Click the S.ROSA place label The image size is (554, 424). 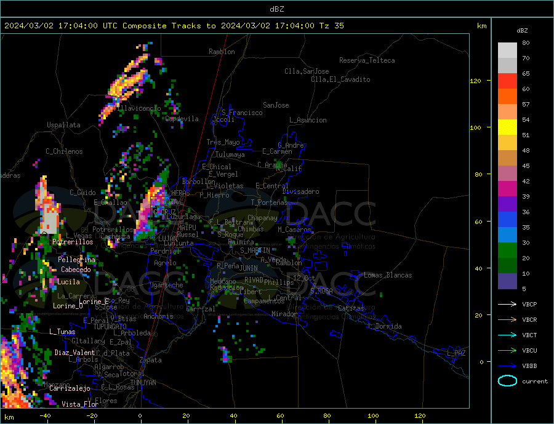click(321, 291)
